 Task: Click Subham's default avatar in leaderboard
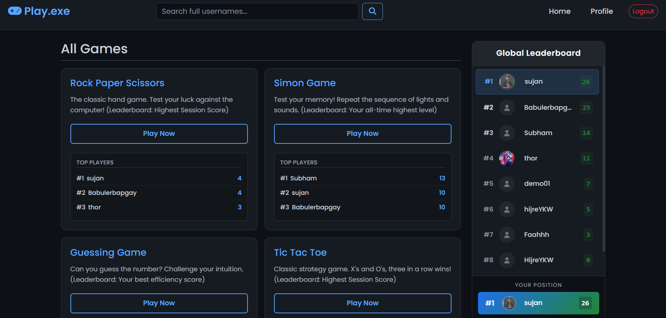(x=507, y=133)
